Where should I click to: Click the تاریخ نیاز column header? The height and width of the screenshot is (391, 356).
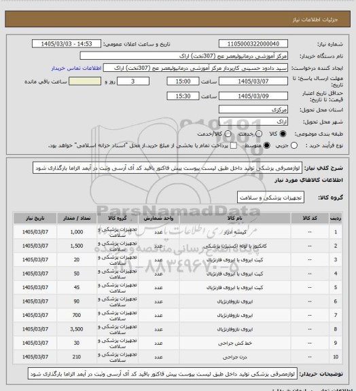[35, 219]
